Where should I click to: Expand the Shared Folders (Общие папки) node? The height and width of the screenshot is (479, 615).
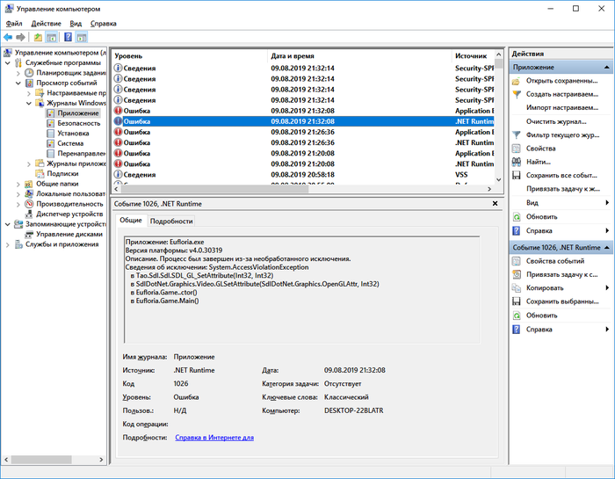point(18,184)
